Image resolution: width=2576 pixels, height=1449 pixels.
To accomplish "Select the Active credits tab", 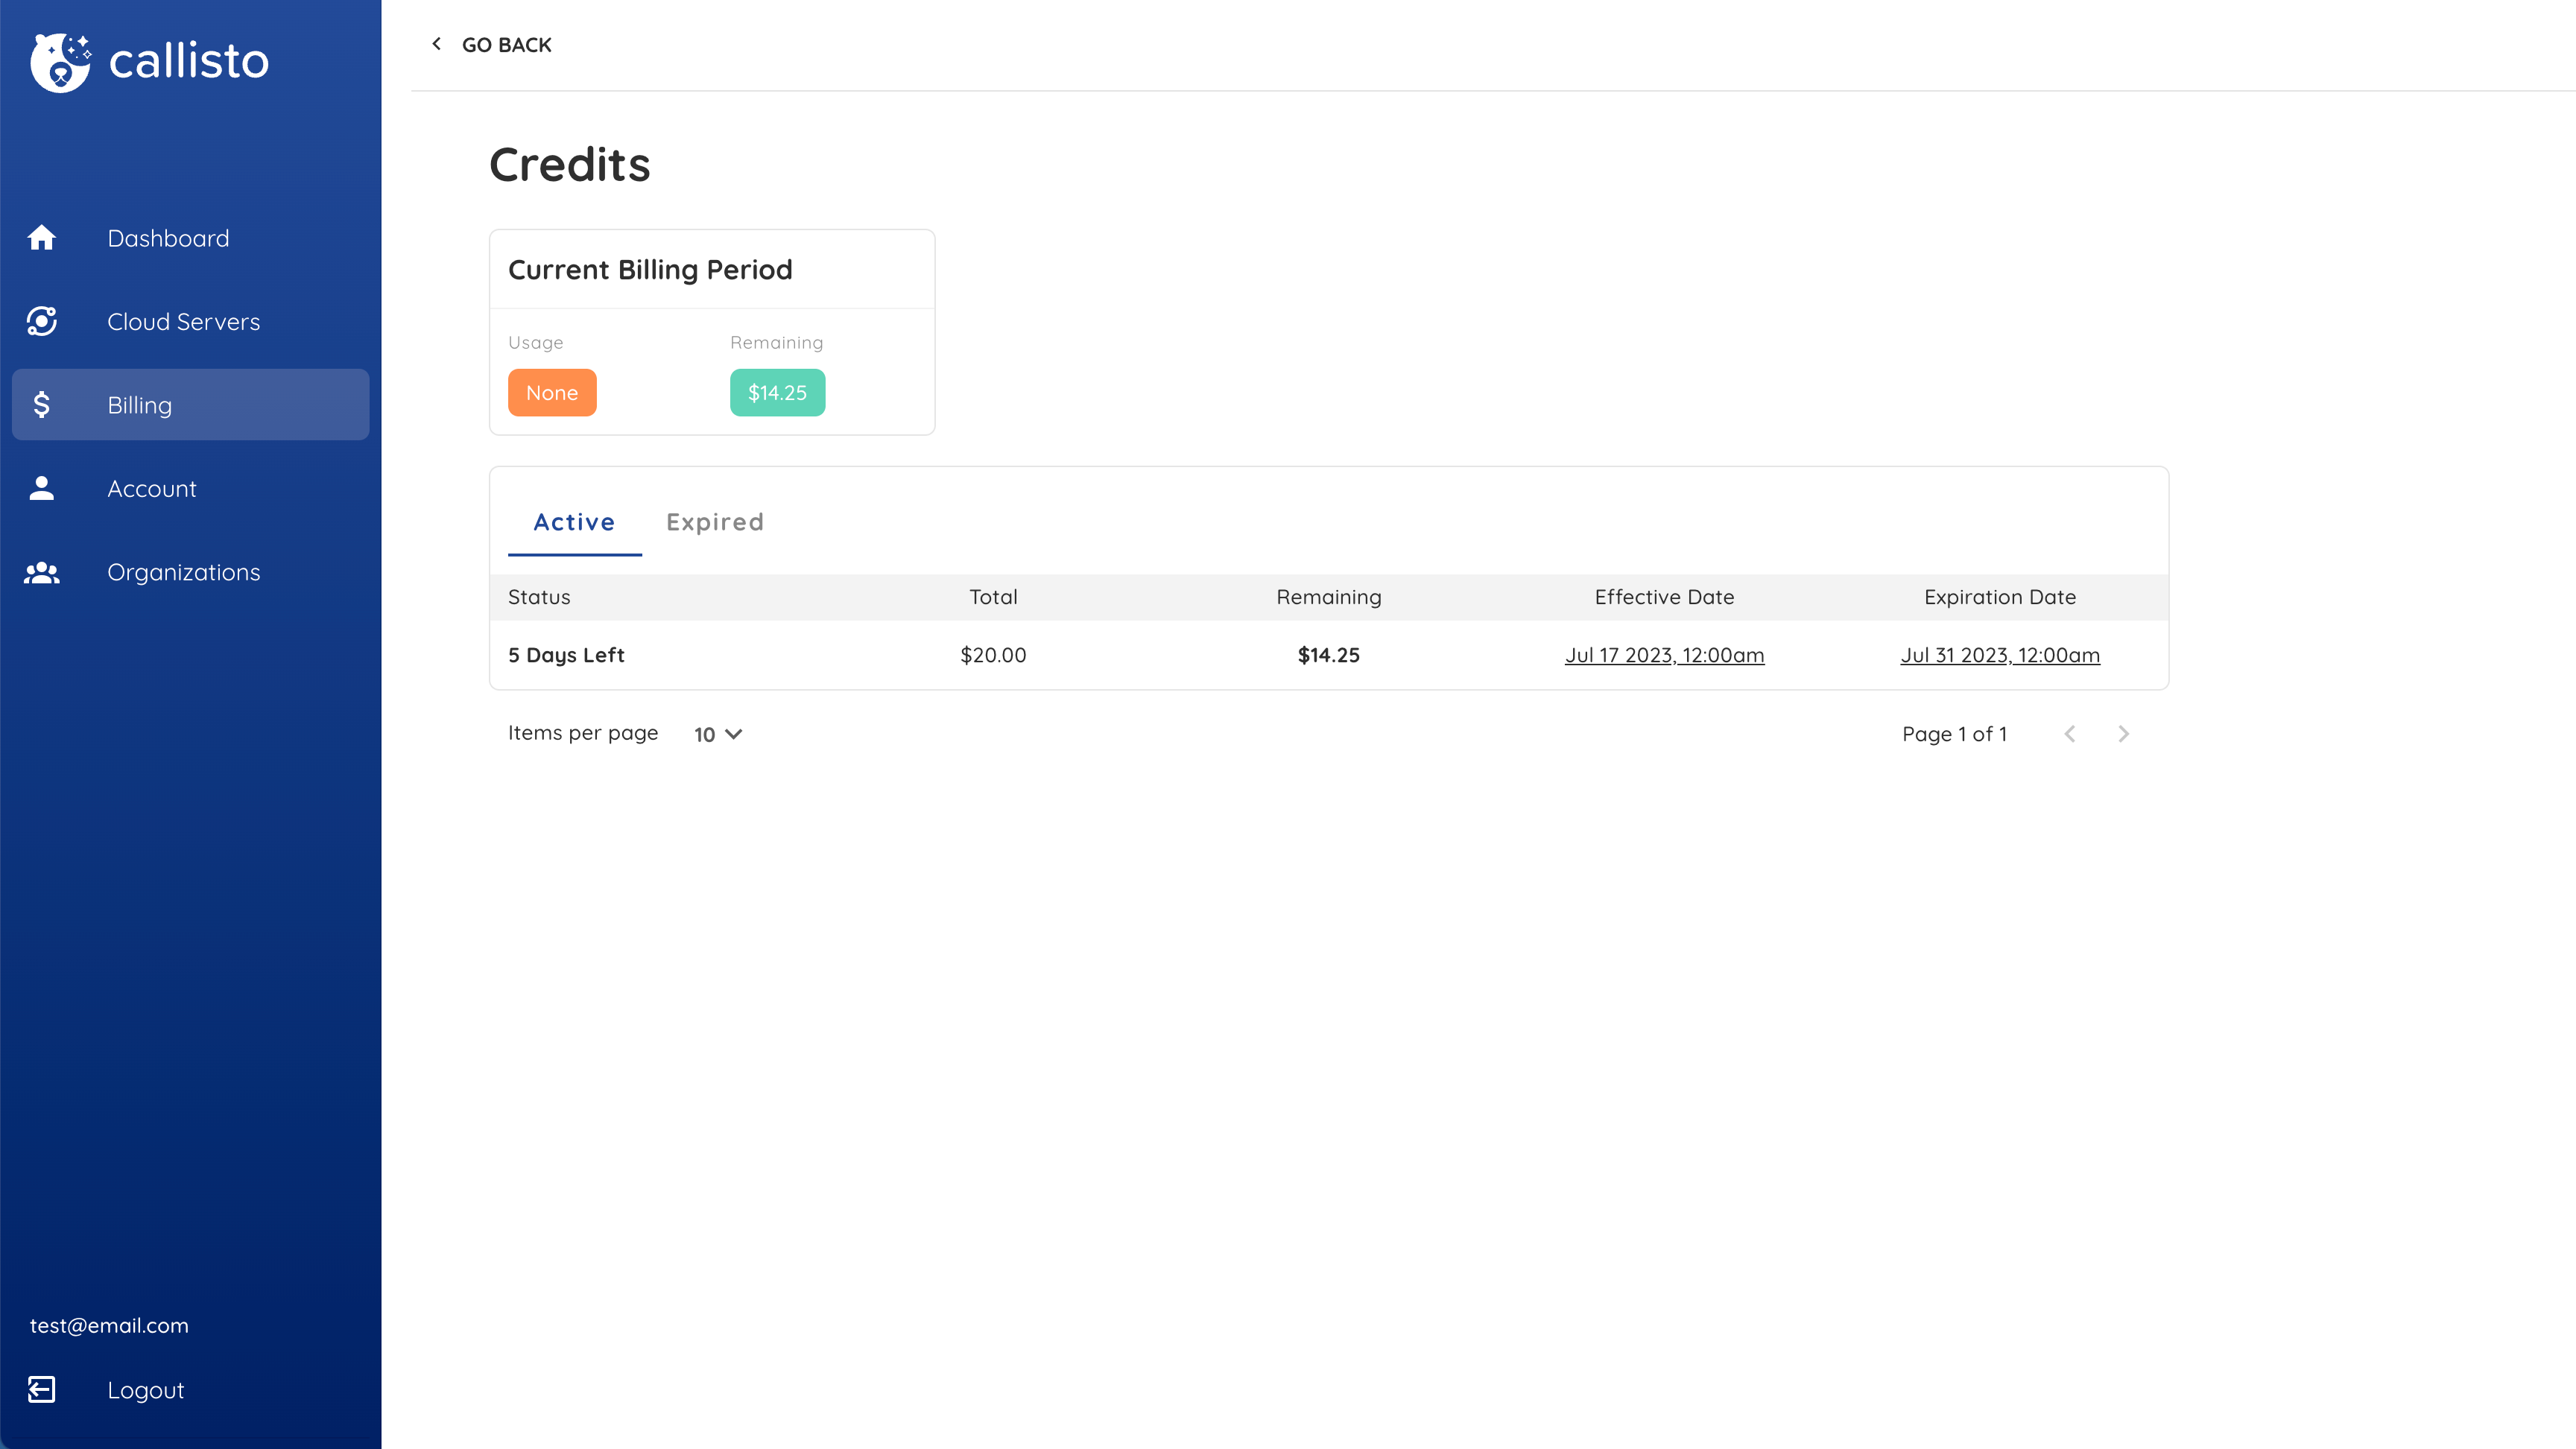I will (574, 522).
